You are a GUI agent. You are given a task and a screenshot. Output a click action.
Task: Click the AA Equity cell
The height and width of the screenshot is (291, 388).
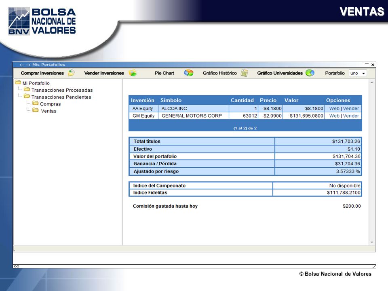(x=143, y=108)
